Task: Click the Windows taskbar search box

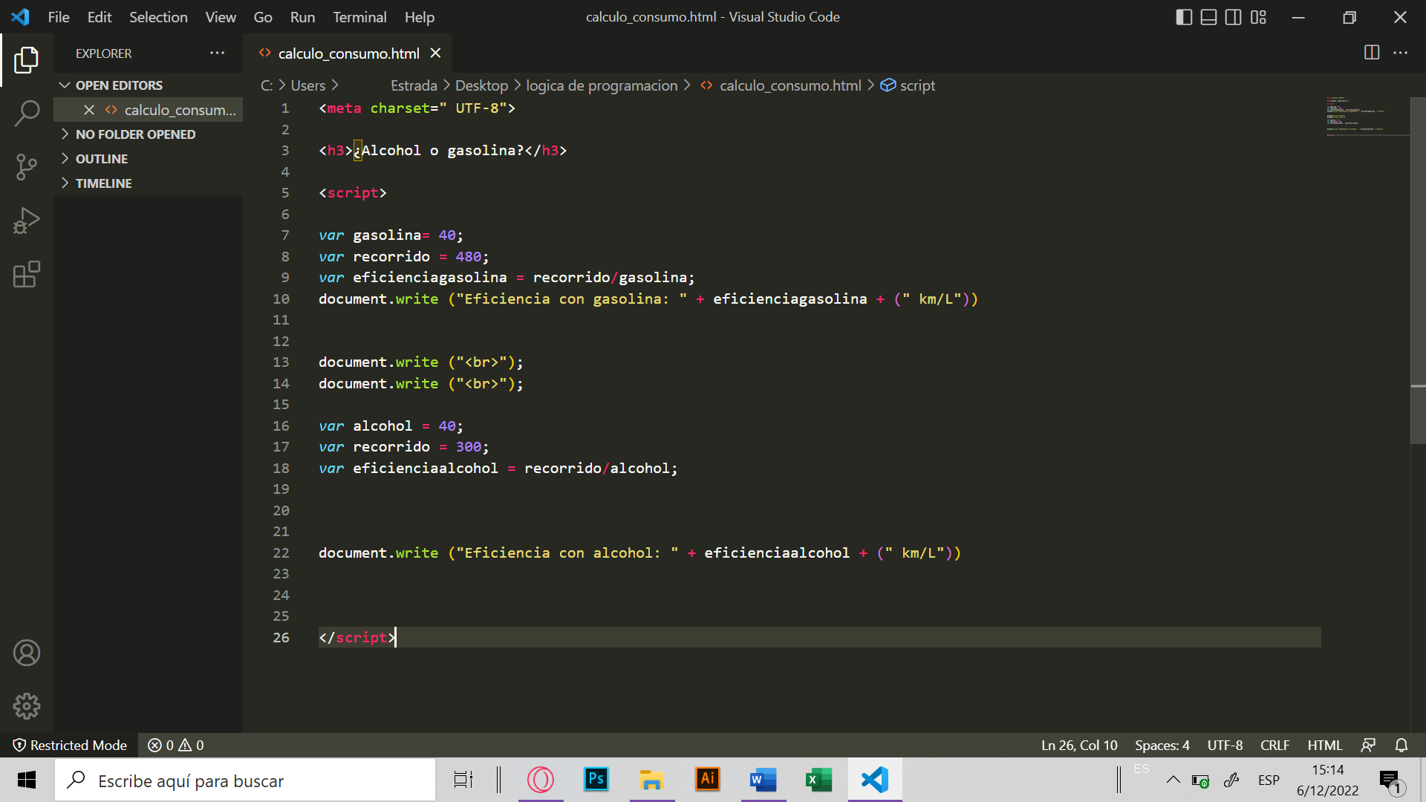Action: [x=245, y=780]
